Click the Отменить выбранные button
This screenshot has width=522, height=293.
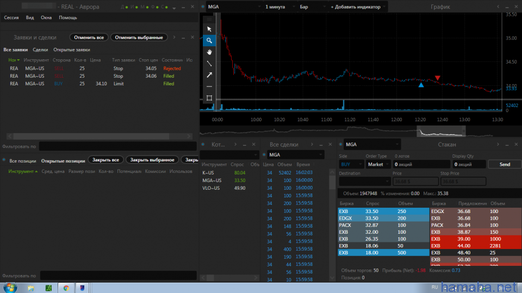(x=139, y=38)
